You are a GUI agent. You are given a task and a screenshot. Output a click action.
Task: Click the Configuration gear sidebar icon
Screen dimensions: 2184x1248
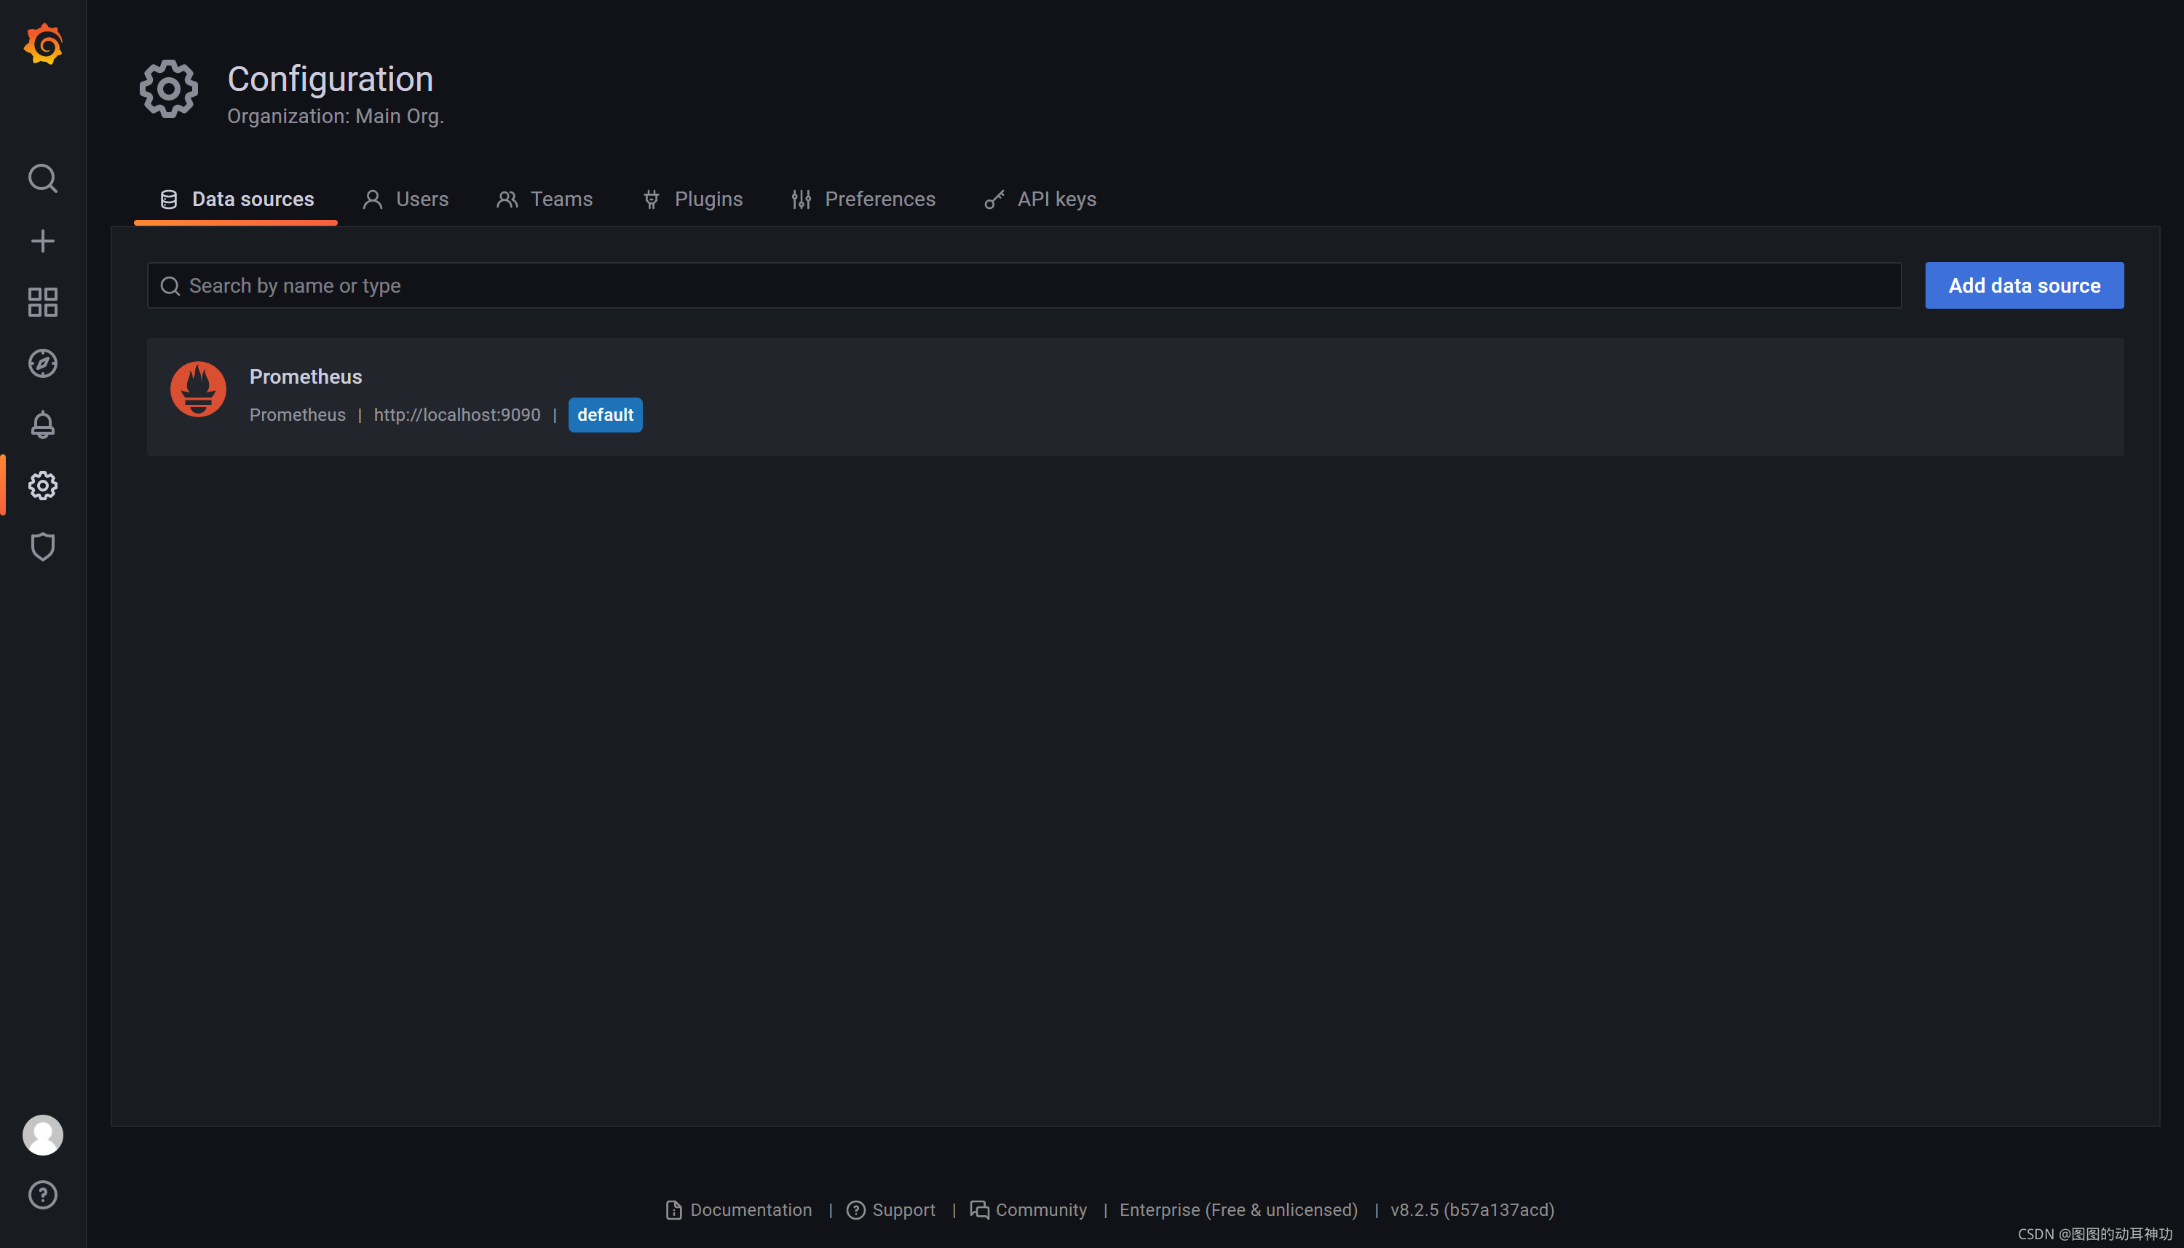click(43, 486)
